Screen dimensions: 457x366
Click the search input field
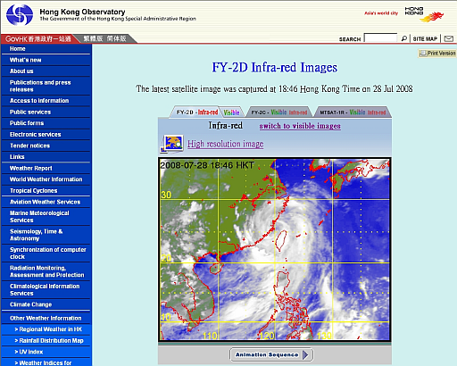(x=380, y=38)
